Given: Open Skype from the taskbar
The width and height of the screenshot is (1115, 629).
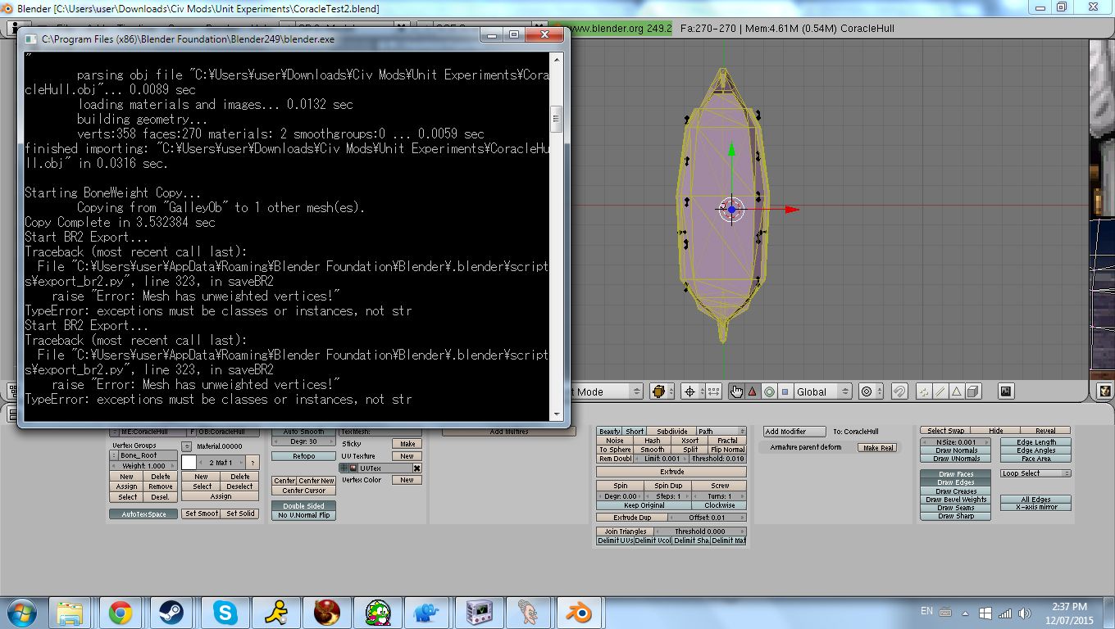Looking at the screenshot, I should [x=225, y=612].
